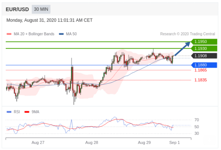Click the Aug 28 date axis label

click(91, 142)
